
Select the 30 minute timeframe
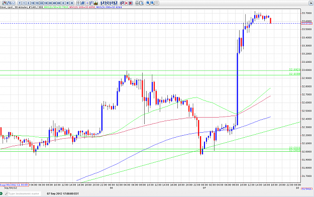point(41,3)
